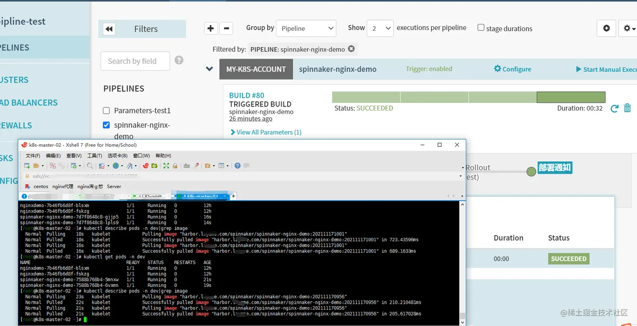Click the Search by field input
The height and width of the screenshot is (326, 637).
135,61
